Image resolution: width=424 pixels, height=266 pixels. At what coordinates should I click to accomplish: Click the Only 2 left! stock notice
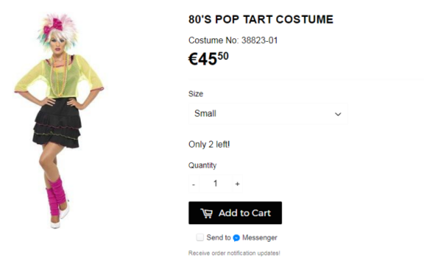pyautogui.click(x=209, y=144)
